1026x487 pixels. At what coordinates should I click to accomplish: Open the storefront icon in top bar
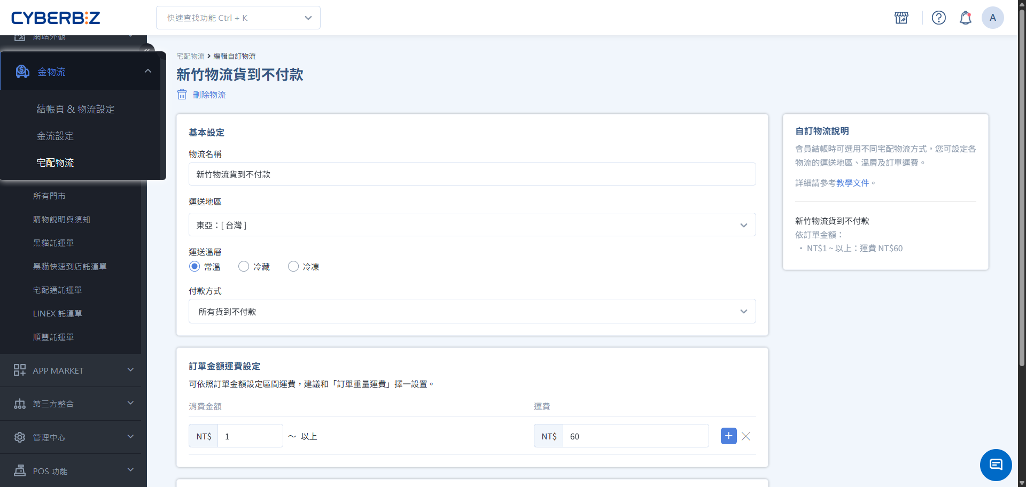click(901, 18)
